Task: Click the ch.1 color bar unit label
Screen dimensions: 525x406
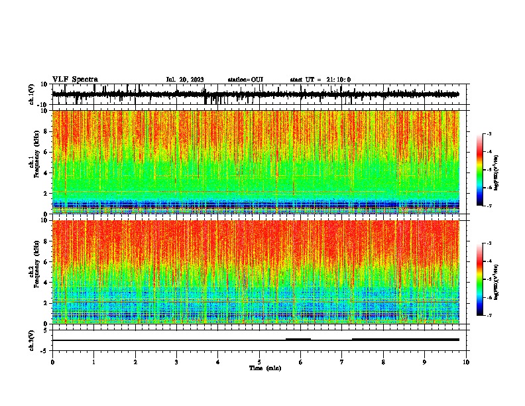Action: tap(496, 173)
